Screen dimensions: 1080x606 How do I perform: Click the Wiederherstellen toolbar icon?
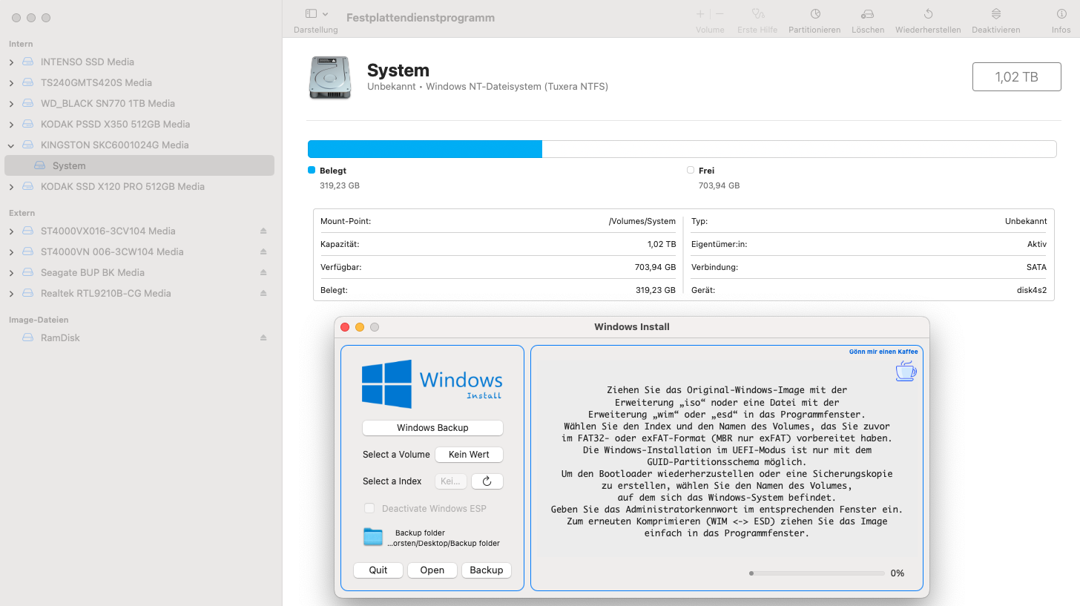[x=928, y=14]
